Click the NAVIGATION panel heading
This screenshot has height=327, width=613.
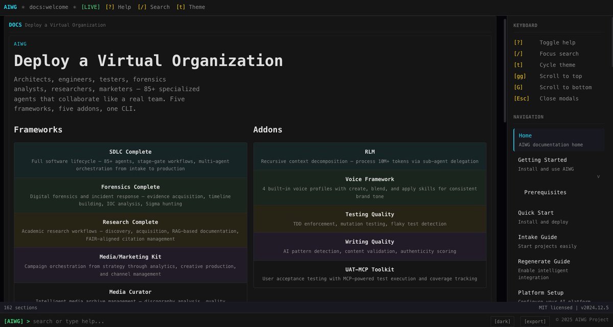pyautogui.click(x=528, y=117)
